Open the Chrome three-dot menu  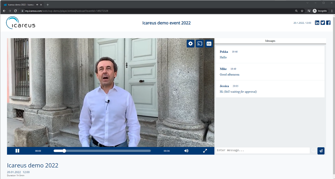(331, 11)
